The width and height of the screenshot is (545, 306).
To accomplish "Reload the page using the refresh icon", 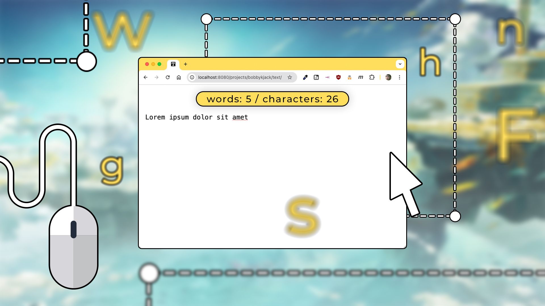I will point(167,77).
